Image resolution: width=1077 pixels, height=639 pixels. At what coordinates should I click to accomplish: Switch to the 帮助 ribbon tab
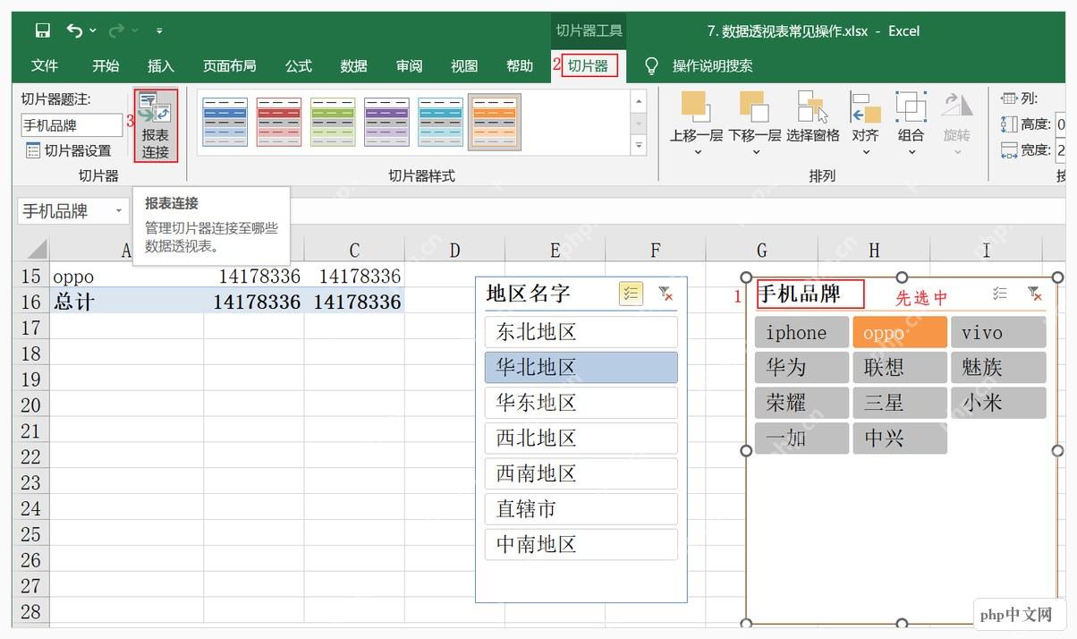pos(520,66)
